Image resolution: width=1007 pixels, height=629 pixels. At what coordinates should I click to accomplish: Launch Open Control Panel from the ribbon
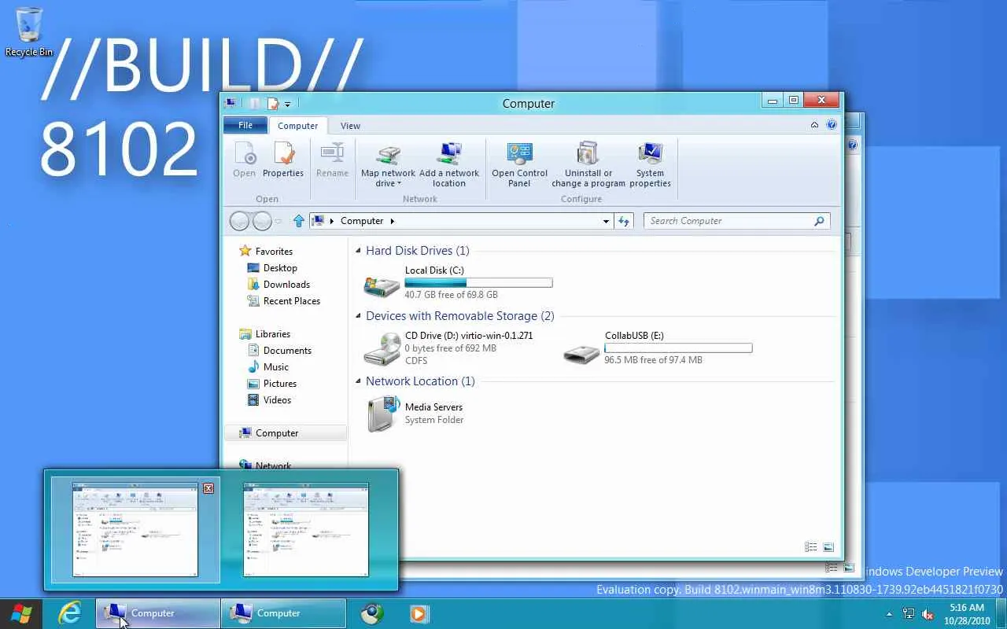(519, 165)
